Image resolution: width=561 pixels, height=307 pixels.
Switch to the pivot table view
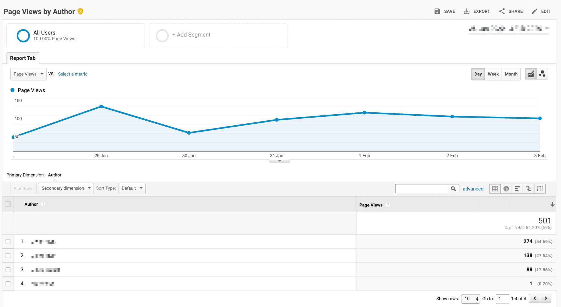point(540,189)
